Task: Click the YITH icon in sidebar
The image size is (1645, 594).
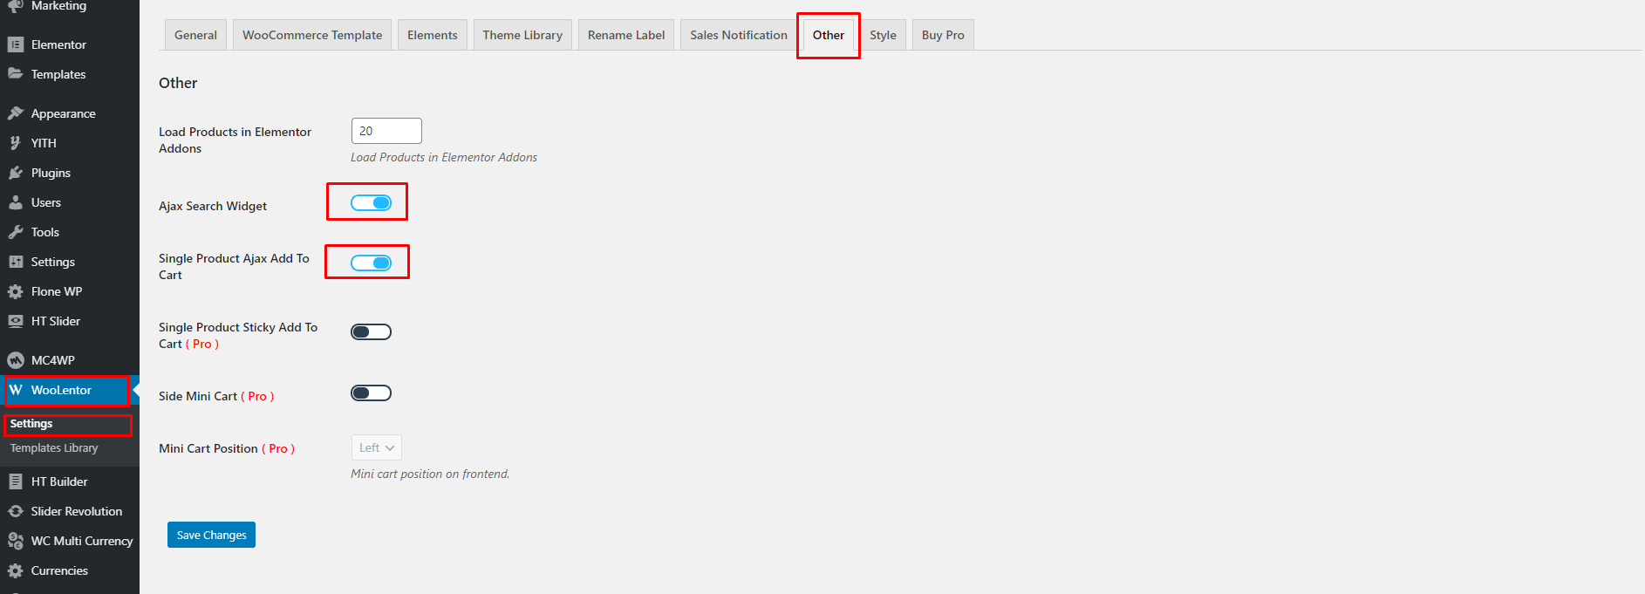Action: point(16,143)
